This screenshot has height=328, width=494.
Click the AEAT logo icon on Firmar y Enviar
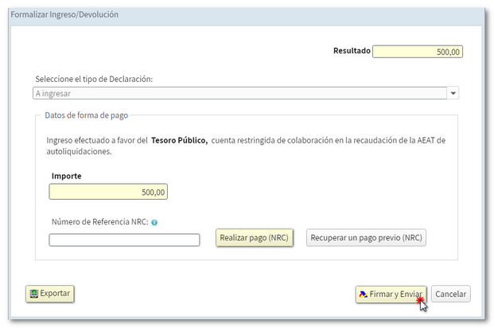(x=364, y=295)
